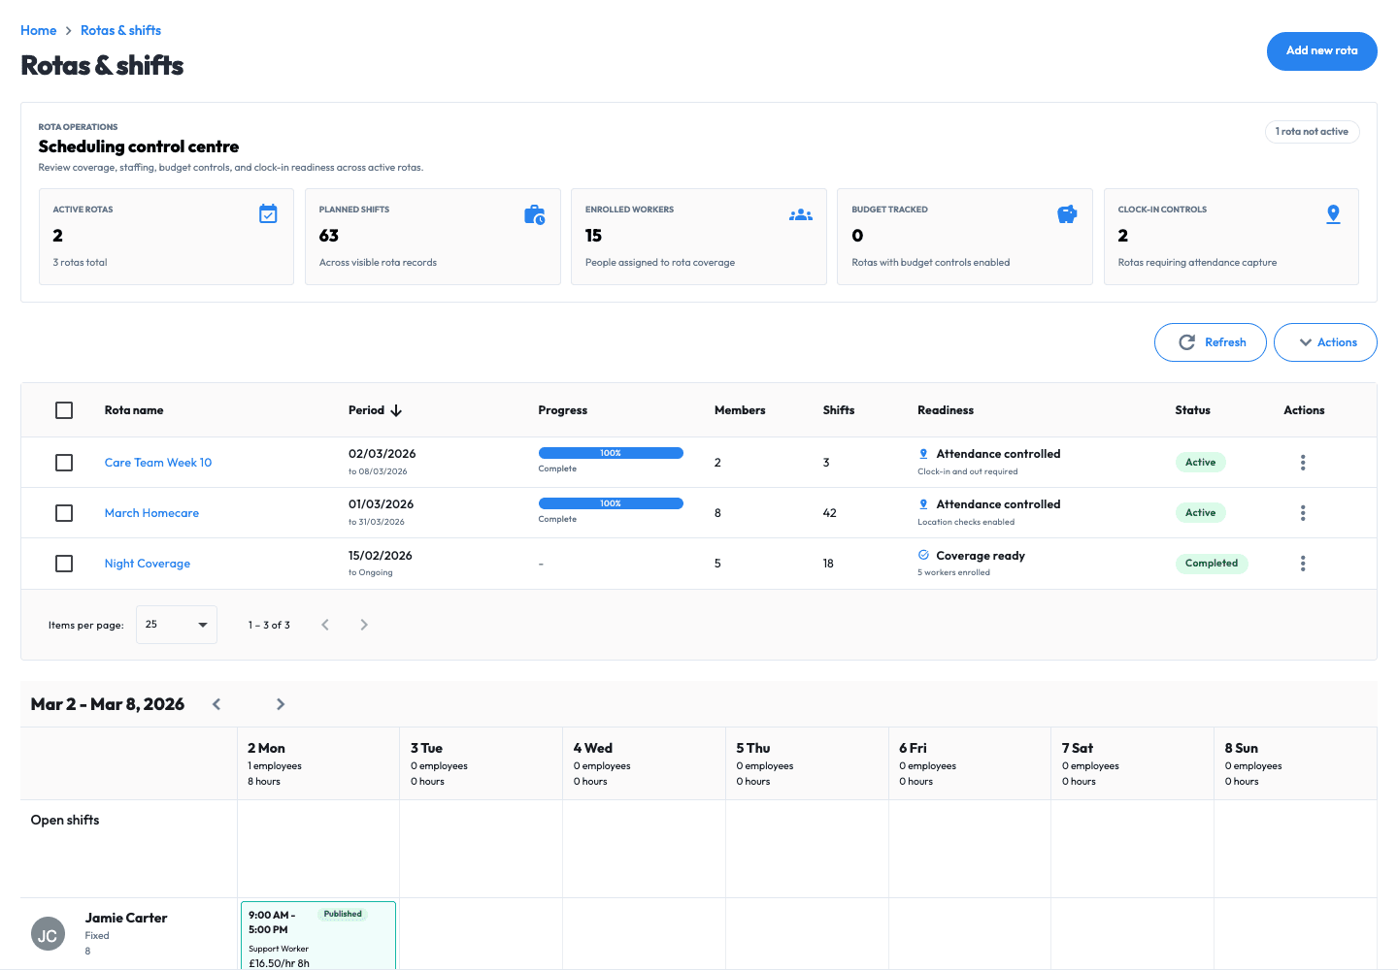Click the Readiness column header

[x=946, y=410]
